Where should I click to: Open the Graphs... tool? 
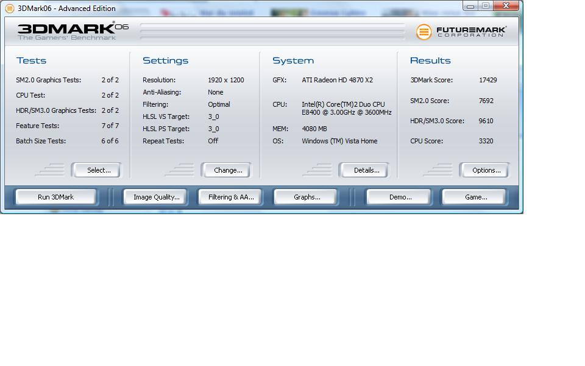[x=307, y=197]
